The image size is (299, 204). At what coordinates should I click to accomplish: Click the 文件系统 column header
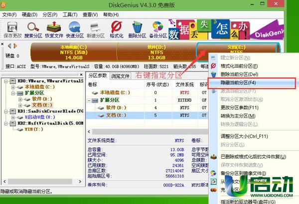pyautogui.click(x=184, y=85)
